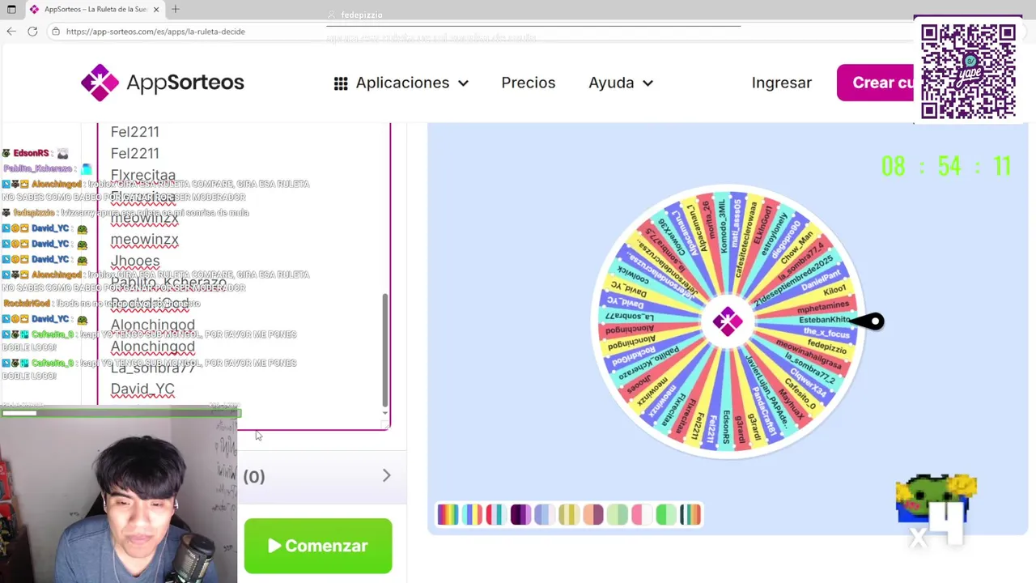This screenshot has height=583, width=1036.
Task: Click the 08 : 54 : 11 timer
Action: 945,167
